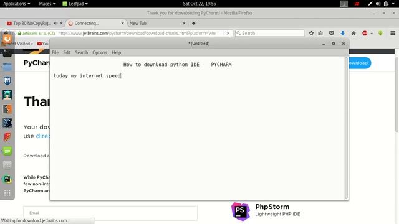Open Firefox from the dock
The height and width of the screenshot is (224, 399).
tap(7, 39)
